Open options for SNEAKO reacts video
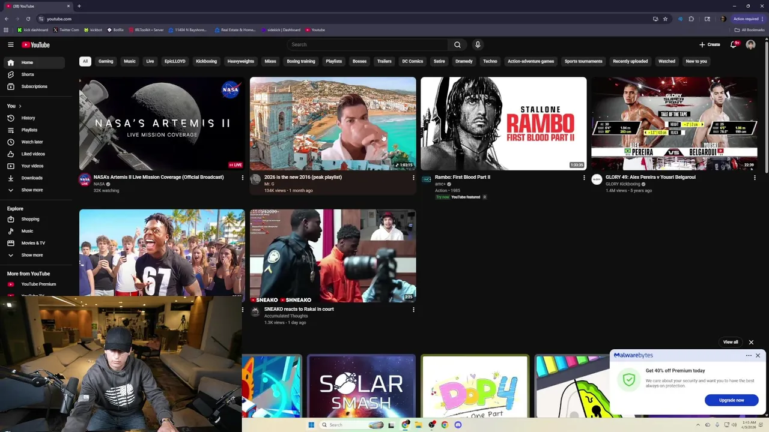769x432 pixels. tap(413, 310)
